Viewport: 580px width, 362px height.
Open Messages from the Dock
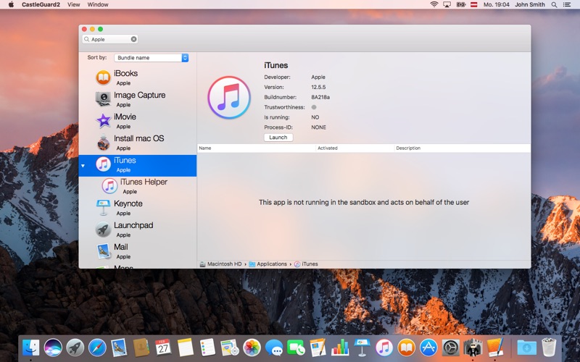(274, 348)
